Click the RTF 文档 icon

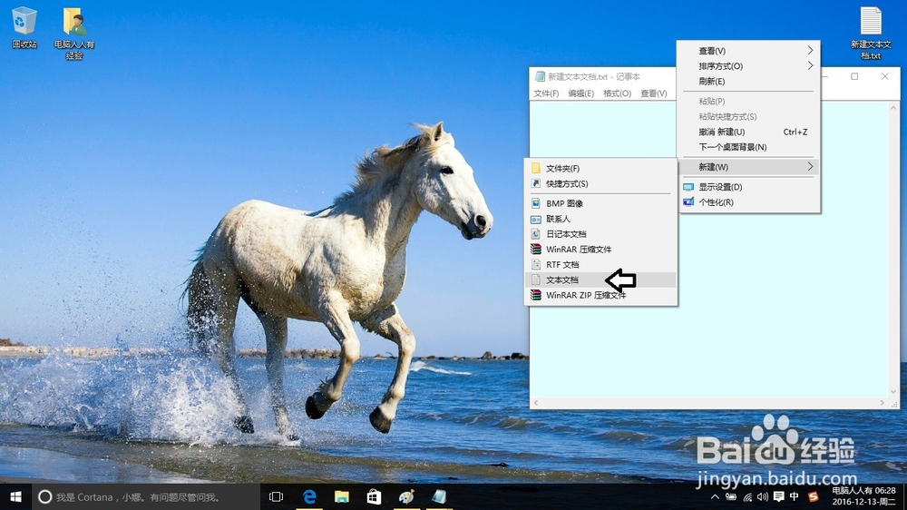click(x=536, y=265)
